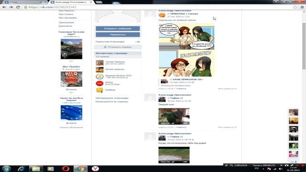Play the underwater gif thumbnail

(174, 155)
